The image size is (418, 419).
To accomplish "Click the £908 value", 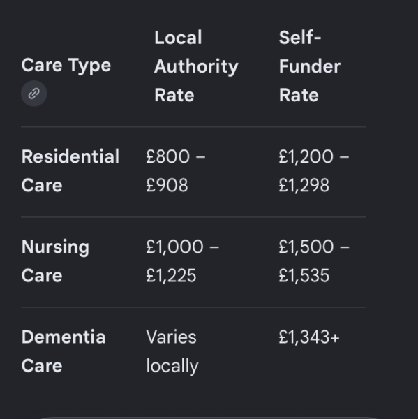I will point(167,185).
